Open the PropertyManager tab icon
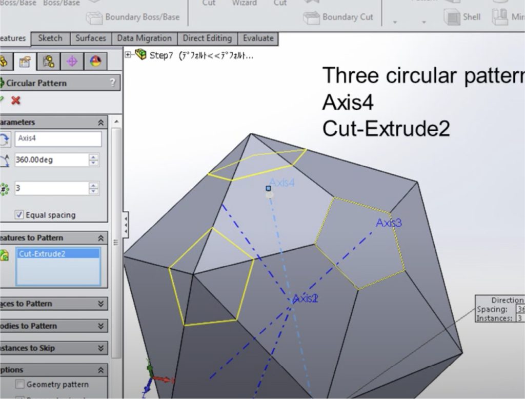Screen dimensions: 525x399 click(25, 62)
